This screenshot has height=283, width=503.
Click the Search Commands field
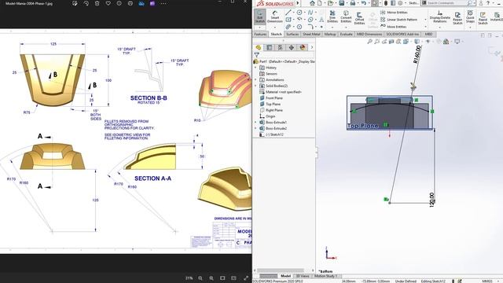point(448,3)
